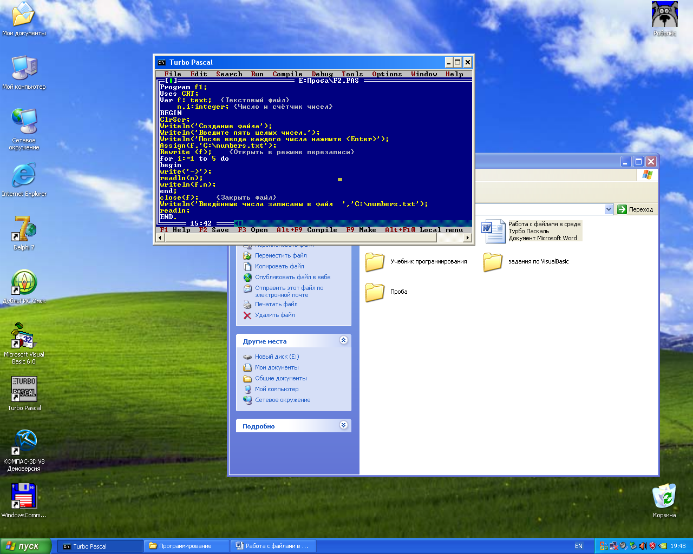Open the Робопес desktop icon
Screen dimensions: 693x554
(x=664, y=19)
